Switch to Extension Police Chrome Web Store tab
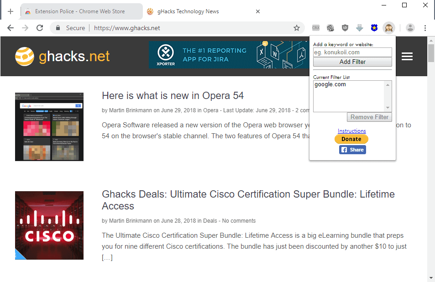This screenshot has width=435, height=282. [80, 11]
